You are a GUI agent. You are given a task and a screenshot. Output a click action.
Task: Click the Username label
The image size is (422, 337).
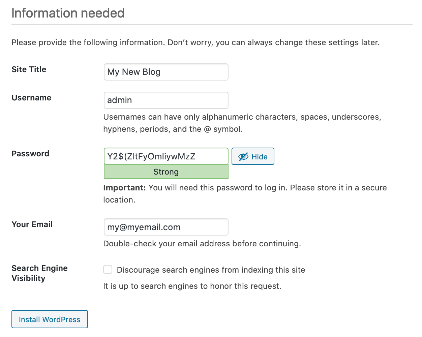pos(31,98)
